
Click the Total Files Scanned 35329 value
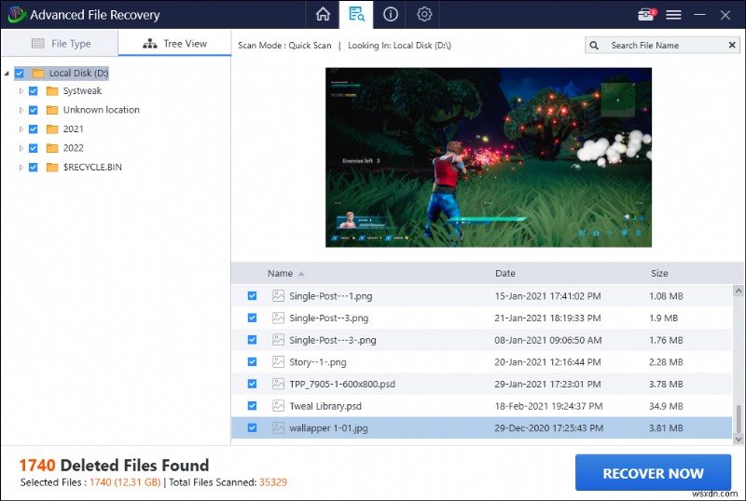pos(273,482)
